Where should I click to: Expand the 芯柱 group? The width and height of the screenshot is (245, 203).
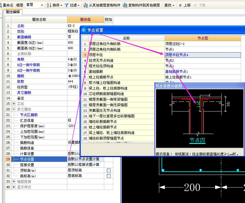click(x=14, y=104)
